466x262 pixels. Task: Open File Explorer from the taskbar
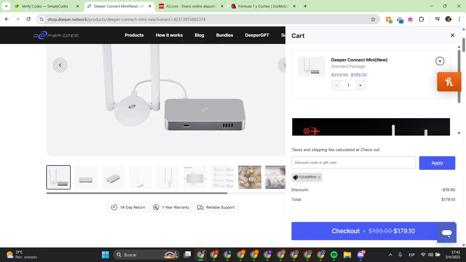[347, 255]
